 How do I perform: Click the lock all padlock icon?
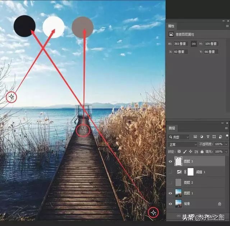tap(201, 152)
